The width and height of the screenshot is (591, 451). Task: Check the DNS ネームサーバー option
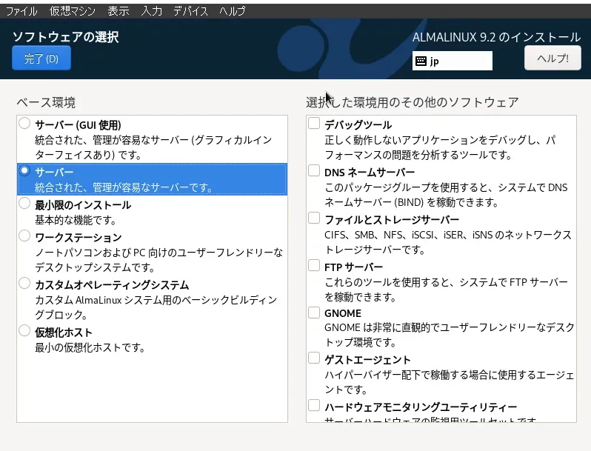pyautogui.click(x=315, y=171)
